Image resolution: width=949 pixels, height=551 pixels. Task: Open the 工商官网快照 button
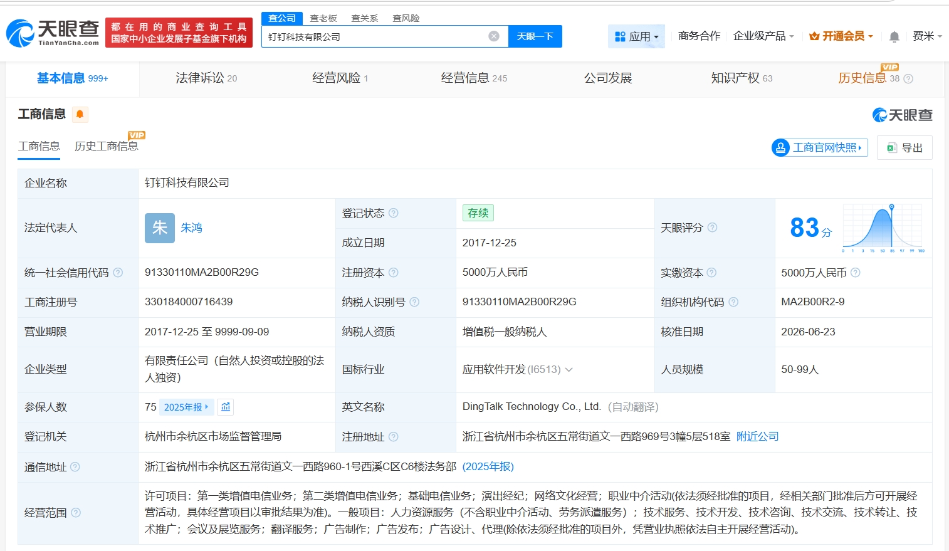820,148
